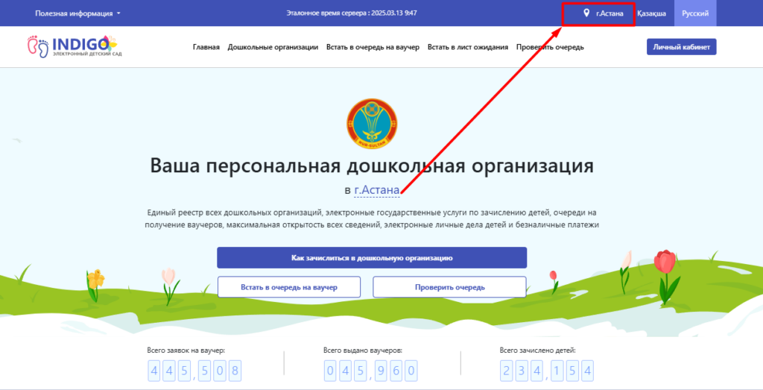Open Проверить очередь in the top navigation
This screenshot has height=390, width=763.
(x=550, y=47)
